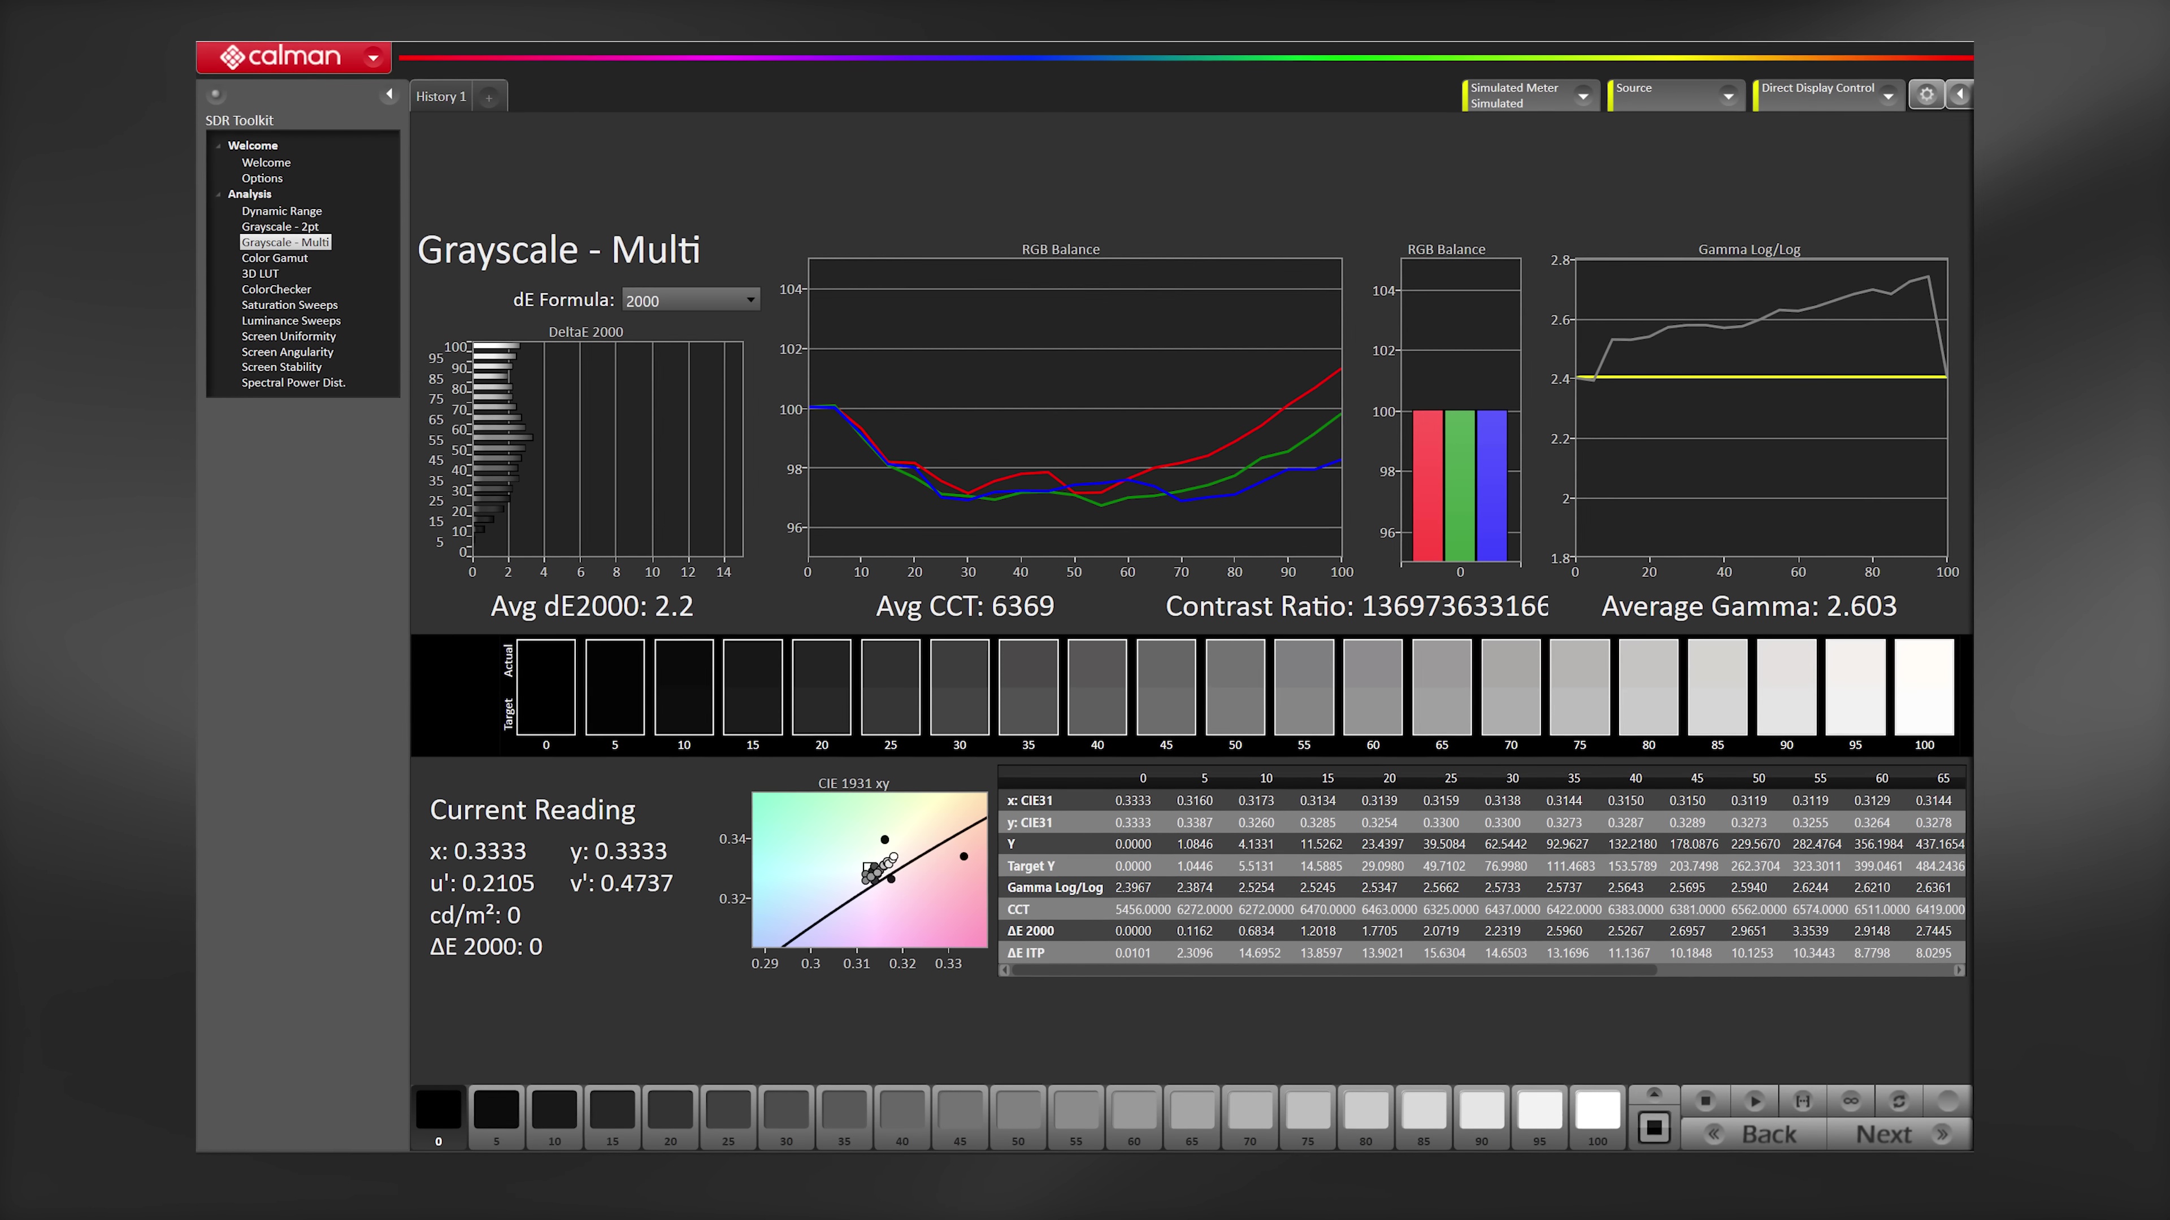Select the 50 percent gray pattern swatch
Screen dimensions: 2170x1220
click(x=1018, y=1117)
